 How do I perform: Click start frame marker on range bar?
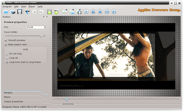point(62,104)
